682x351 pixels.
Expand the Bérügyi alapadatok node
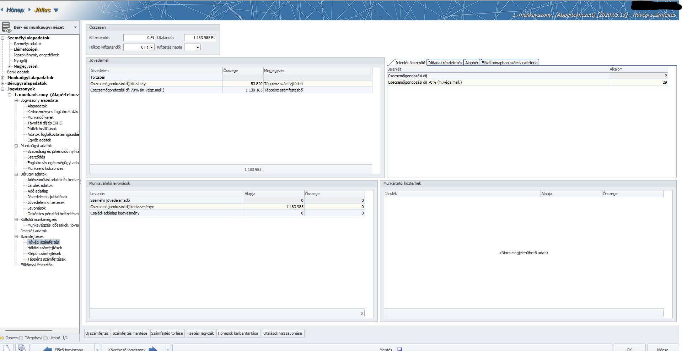pos(3,83)
